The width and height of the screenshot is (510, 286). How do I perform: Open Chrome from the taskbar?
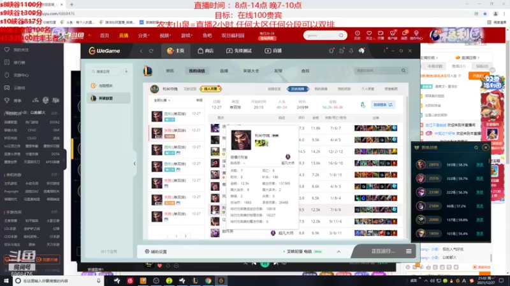click(x=208, y=281)
